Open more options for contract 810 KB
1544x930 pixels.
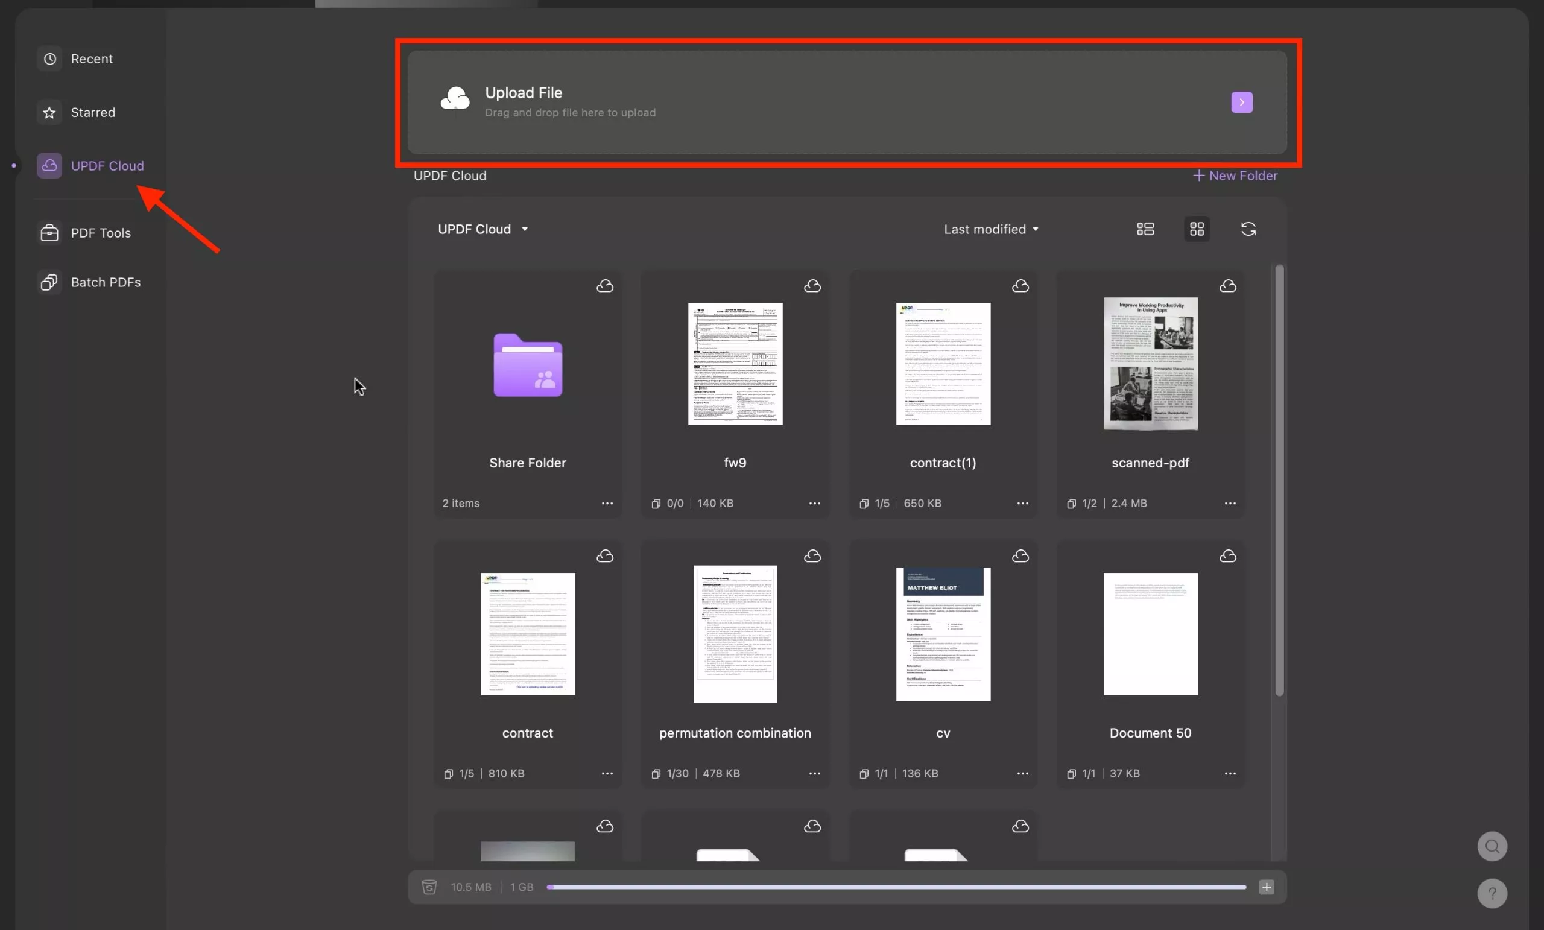point(607,773)
